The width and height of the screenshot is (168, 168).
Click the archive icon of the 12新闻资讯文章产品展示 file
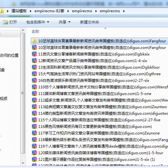tap(34, 61)
